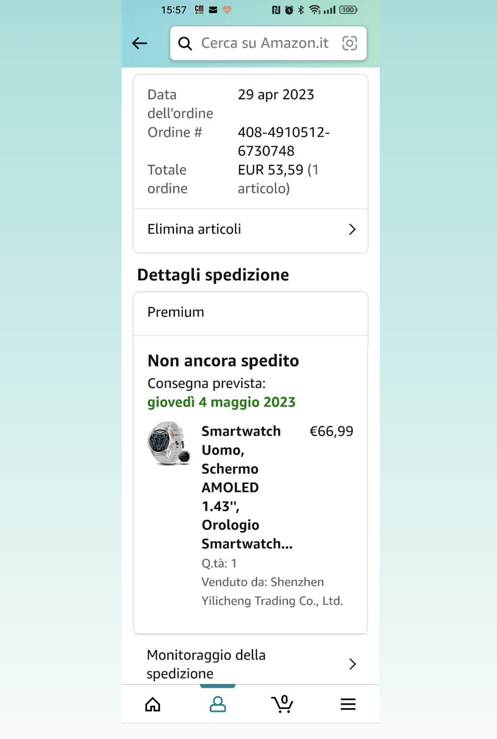Viewport: 497px width, 739px height.
Task: Tap the battery status indicator
Action: (x=348, y=10)
